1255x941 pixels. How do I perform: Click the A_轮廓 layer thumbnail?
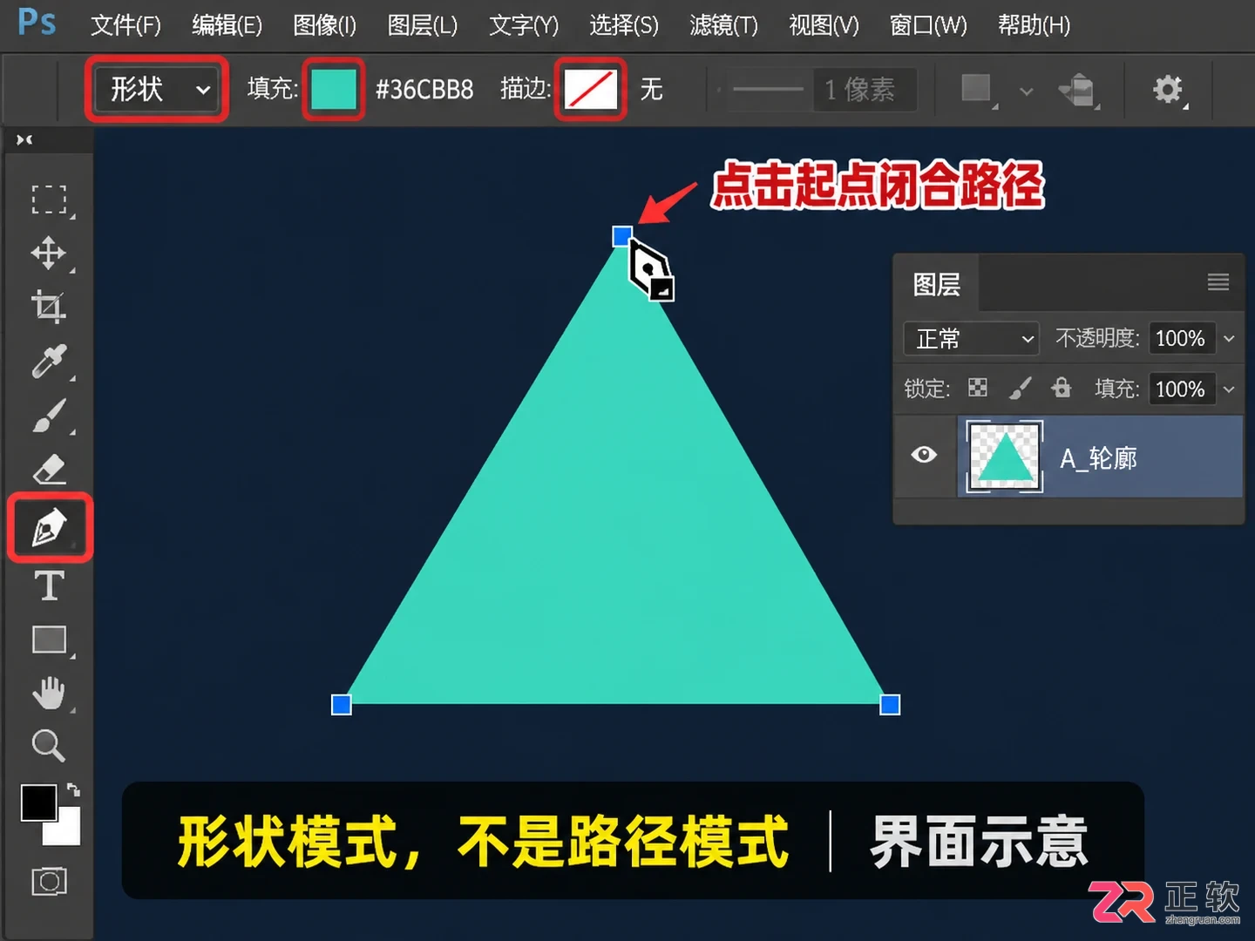[1005, 457]
